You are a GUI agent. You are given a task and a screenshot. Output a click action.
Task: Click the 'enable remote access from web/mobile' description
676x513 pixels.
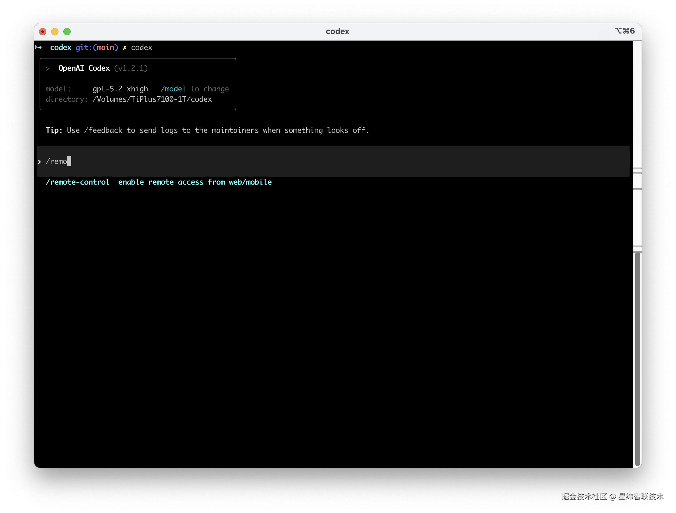[195, 182]
